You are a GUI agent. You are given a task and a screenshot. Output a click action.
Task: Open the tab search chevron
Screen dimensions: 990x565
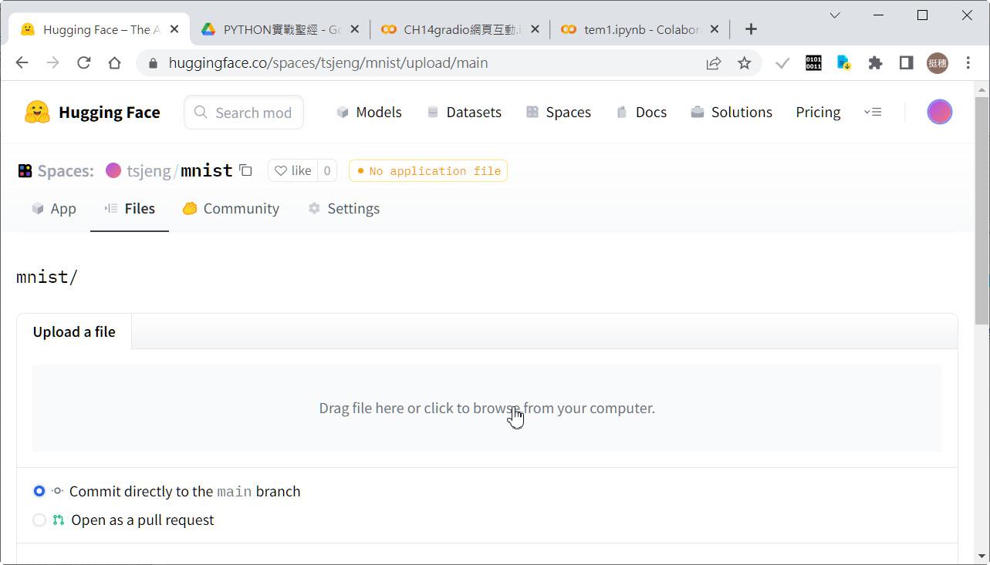[x=835, y=15]
